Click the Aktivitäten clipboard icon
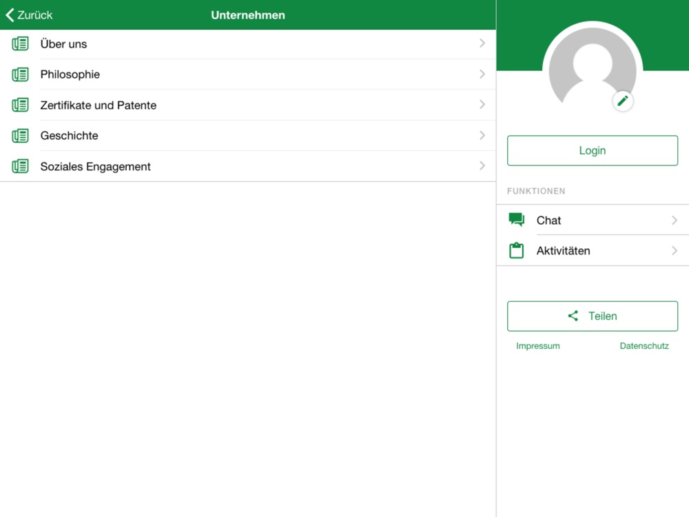 tap(516, 250)
